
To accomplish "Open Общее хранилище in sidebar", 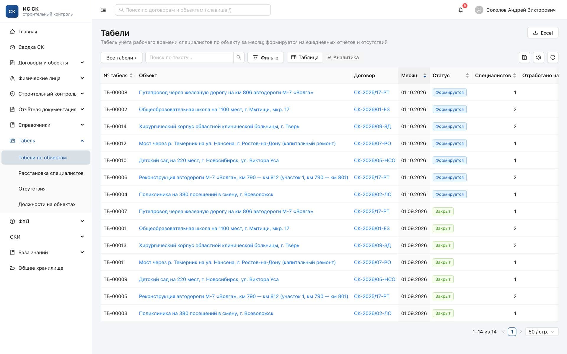I will (46, 268).
